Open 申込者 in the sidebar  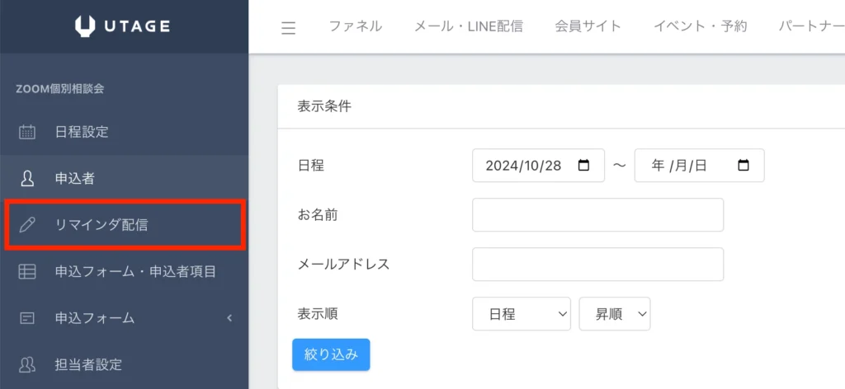(125, 179)
